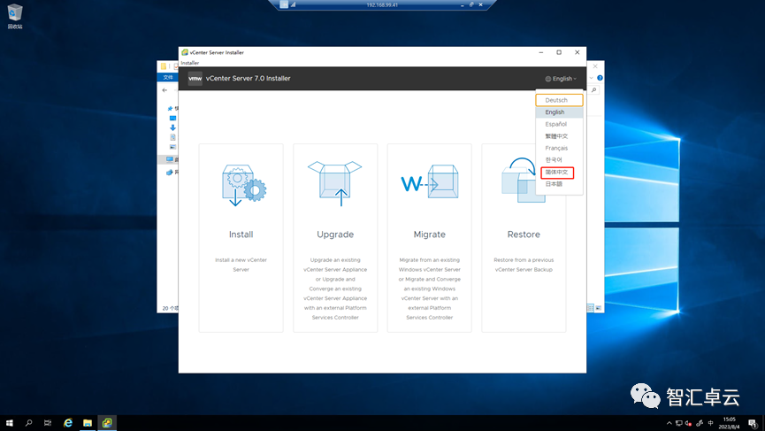
Task: Choose 日本語 from language list
Action: [559, 184]
